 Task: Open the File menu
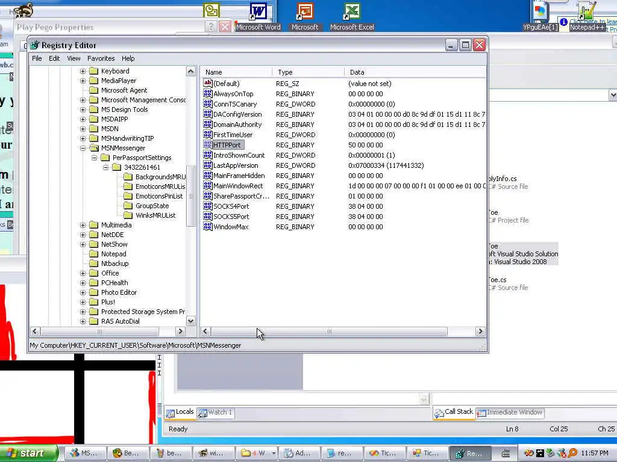pos(37,58)
